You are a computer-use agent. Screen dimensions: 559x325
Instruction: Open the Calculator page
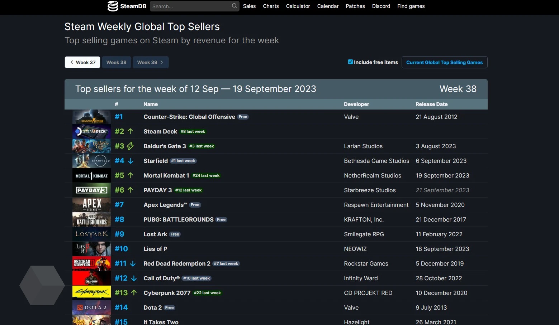pos(298,6)
